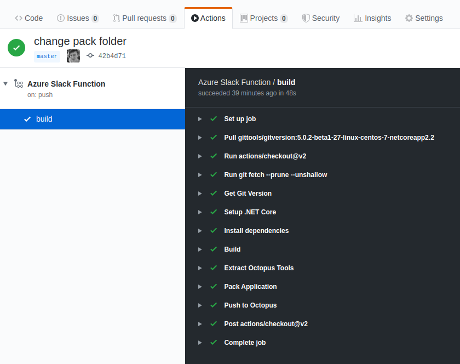Open the Insights tab

[x=372, y=18]
